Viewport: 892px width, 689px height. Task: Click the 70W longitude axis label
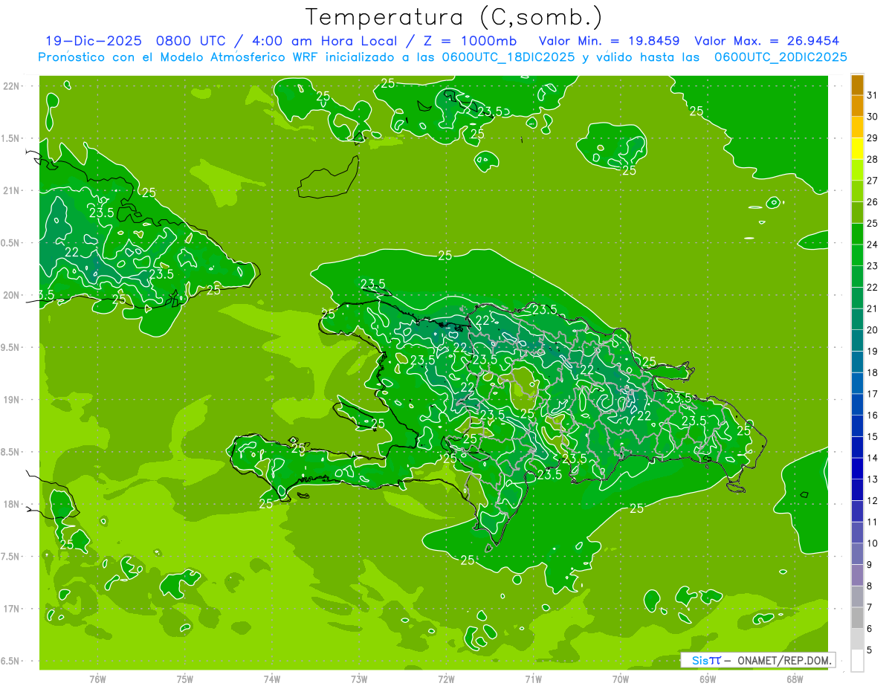click(x=621, y=679)
